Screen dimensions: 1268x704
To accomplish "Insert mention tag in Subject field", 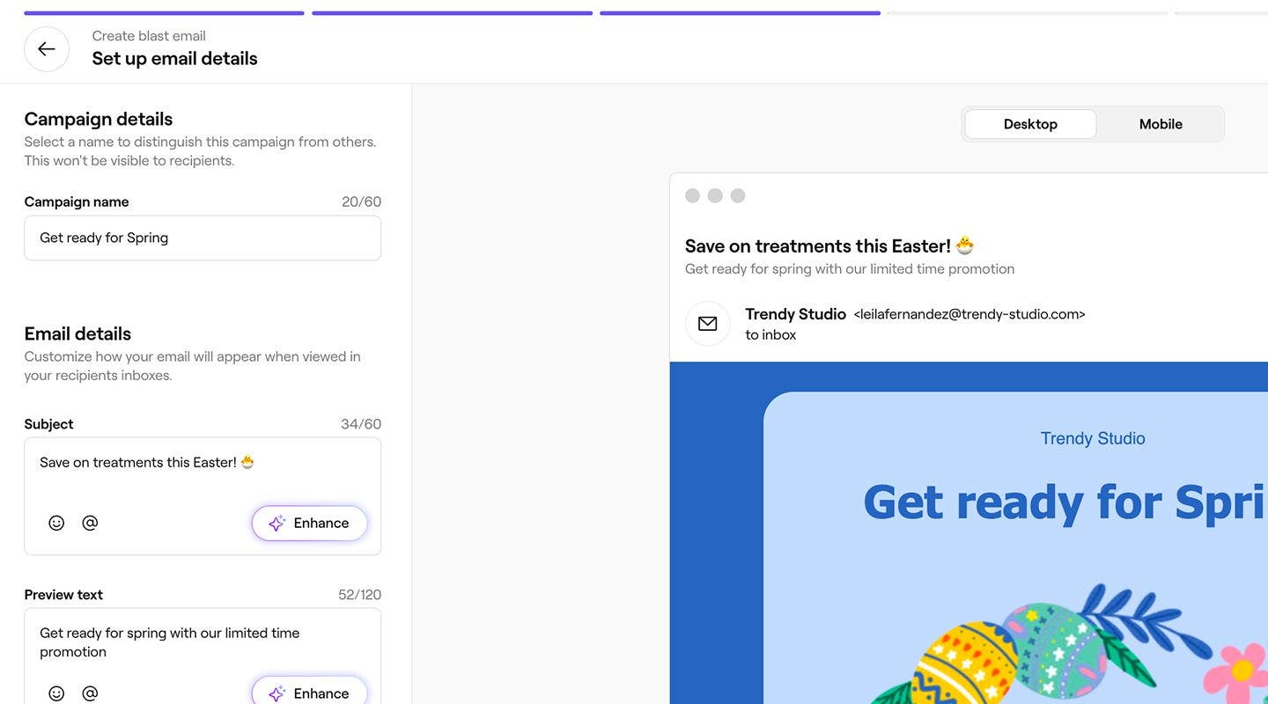I will (x=90, y=523).
